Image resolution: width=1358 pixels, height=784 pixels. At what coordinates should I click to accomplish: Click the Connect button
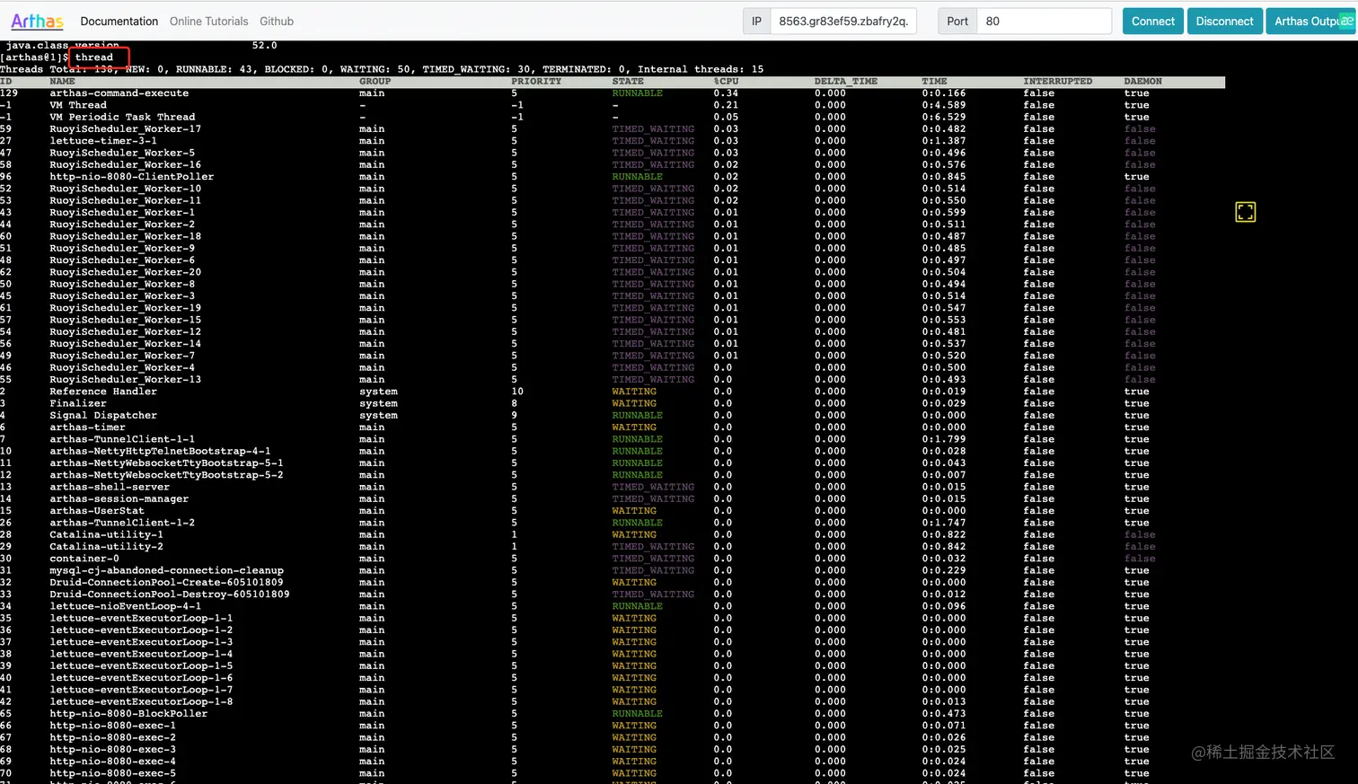pyautogui.click(x=1153, y=22)
